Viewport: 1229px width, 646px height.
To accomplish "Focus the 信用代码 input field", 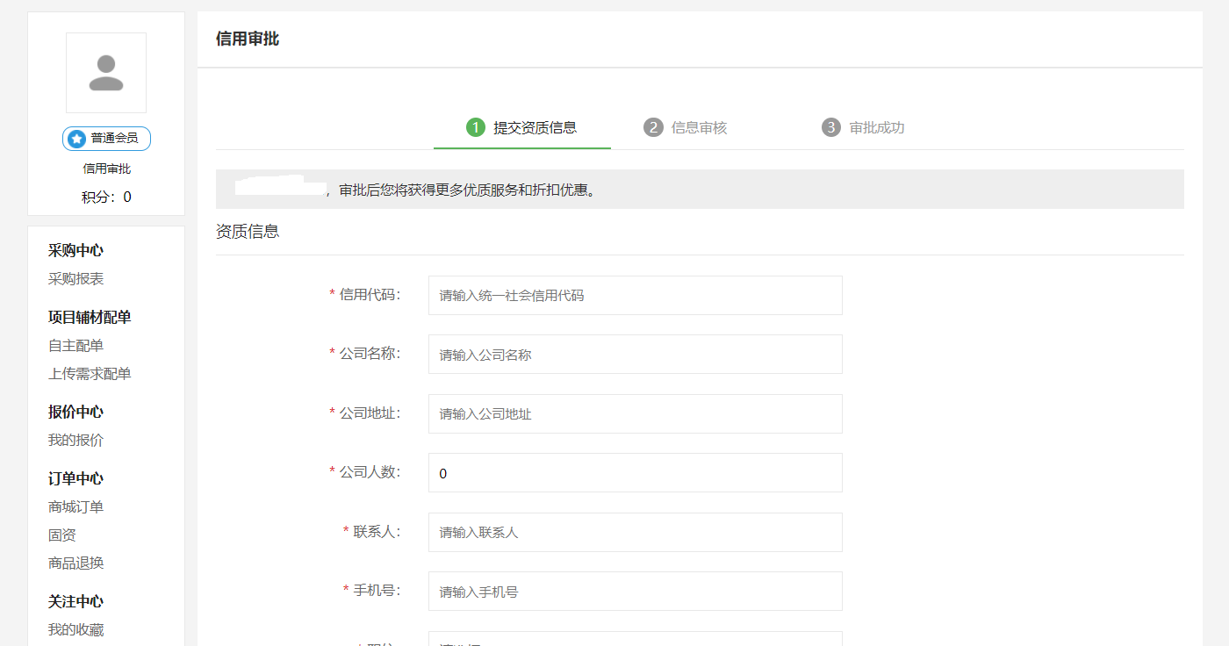I will pos(635,296).
